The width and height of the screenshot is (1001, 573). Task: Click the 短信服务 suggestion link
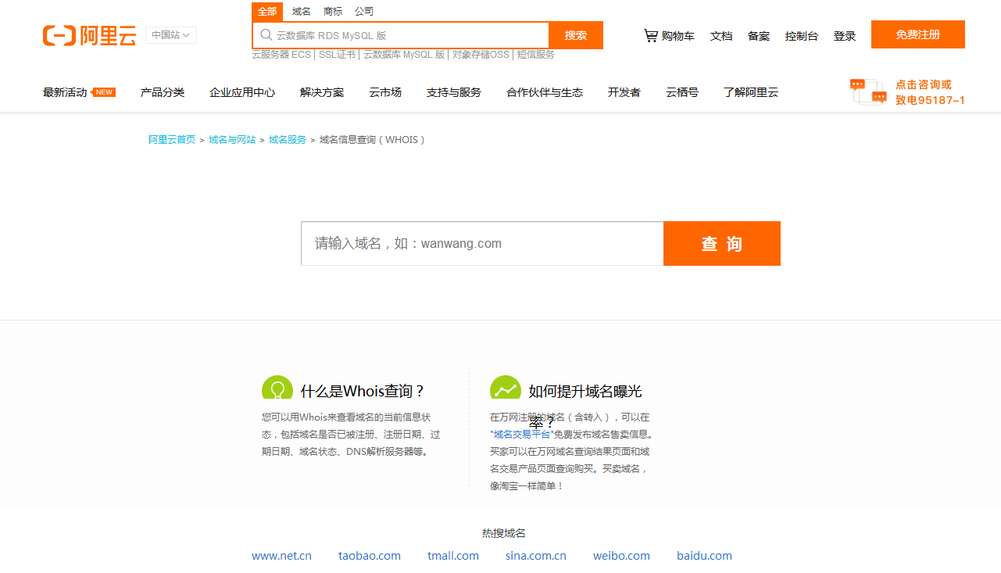[x=536, y=55]
